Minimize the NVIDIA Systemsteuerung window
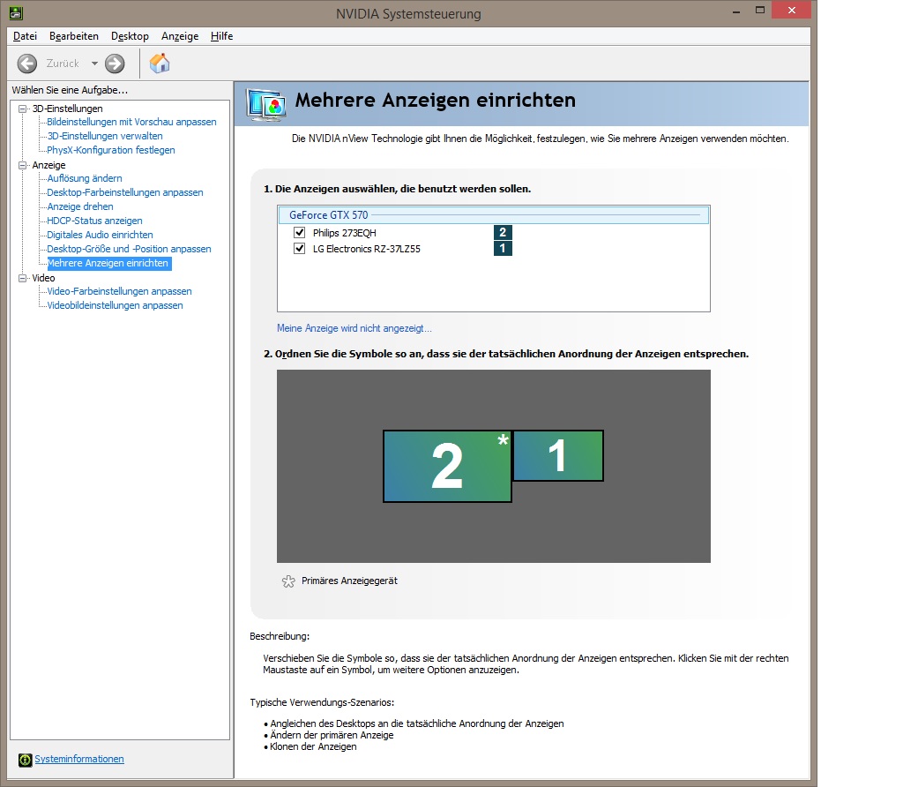This screenshot has height=787, width=903. pos(736,11)
